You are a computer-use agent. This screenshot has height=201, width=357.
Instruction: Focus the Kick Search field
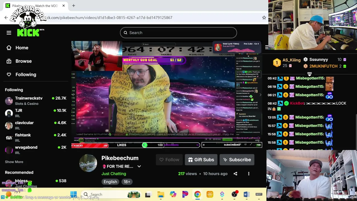click(x=178, y=33)
